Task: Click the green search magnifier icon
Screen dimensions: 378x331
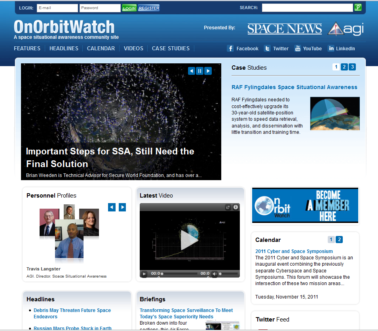Action: coord(358,8)
